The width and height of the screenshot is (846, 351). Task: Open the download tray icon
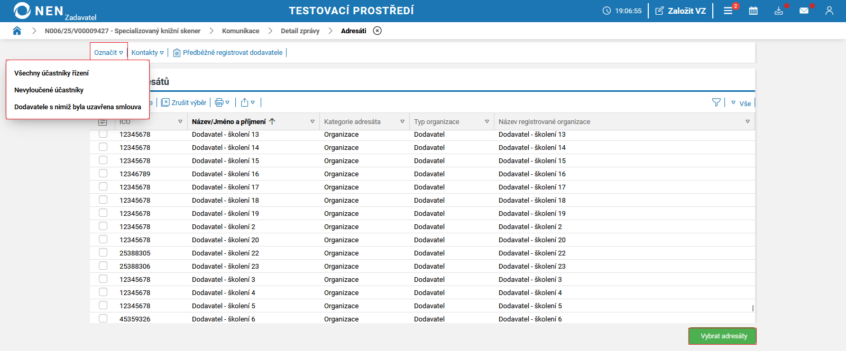(x=778, y=11)
